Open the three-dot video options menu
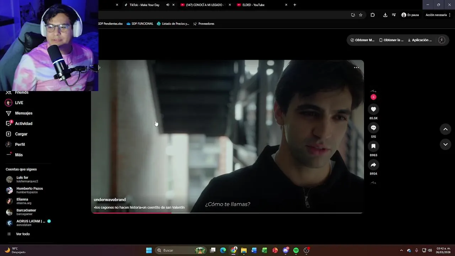The width and height of the screenshot is (455, 256). click(x=356, y=68)
